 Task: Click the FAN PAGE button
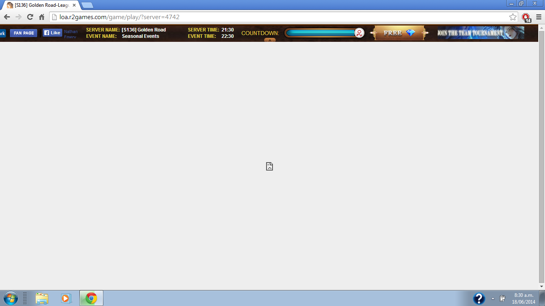(x=24, y=33)
